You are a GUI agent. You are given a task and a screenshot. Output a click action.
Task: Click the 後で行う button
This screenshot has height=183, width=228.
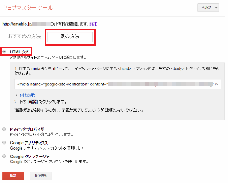[41, 176]
